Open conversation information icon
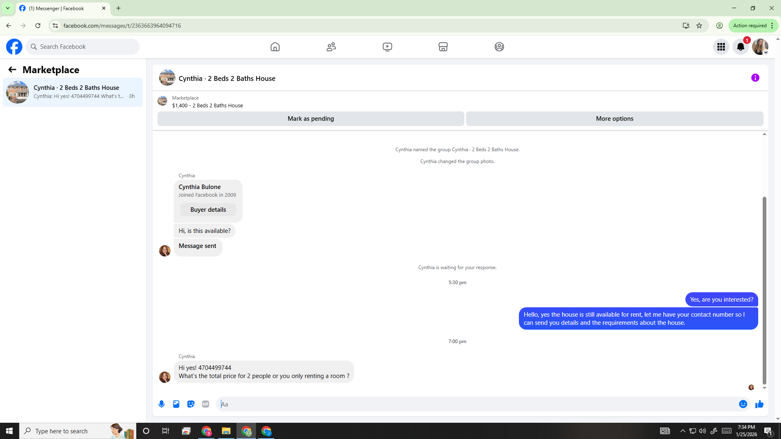This screenshot has width=781, height=439. (755, 78)
